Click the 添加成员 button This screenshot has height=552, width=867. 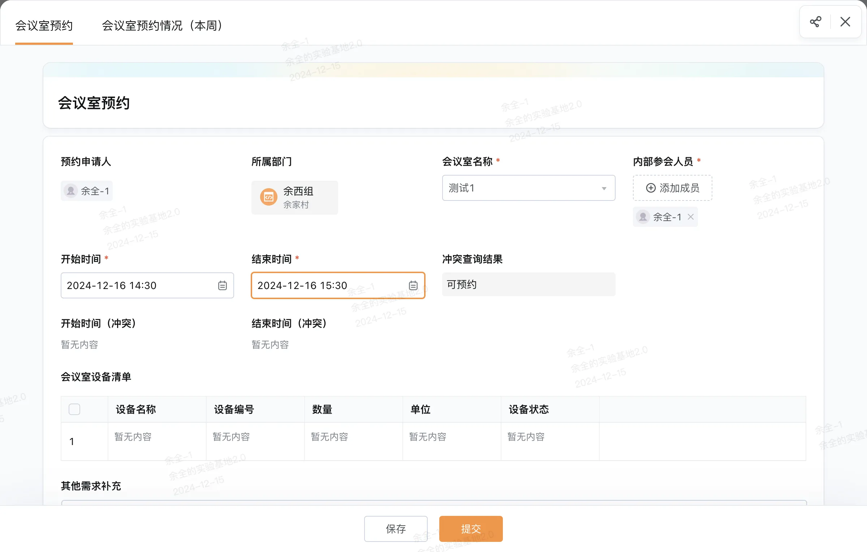(672, 188)
